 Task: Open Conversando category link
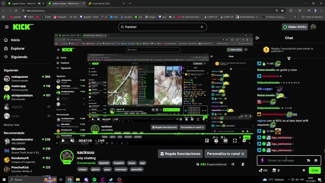86,163
